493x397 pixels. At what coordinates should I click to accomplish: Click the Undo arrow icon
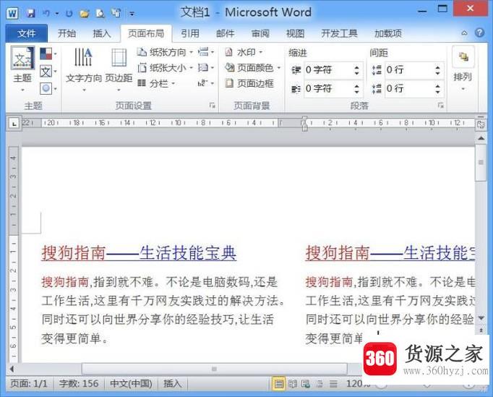[46, 13]
